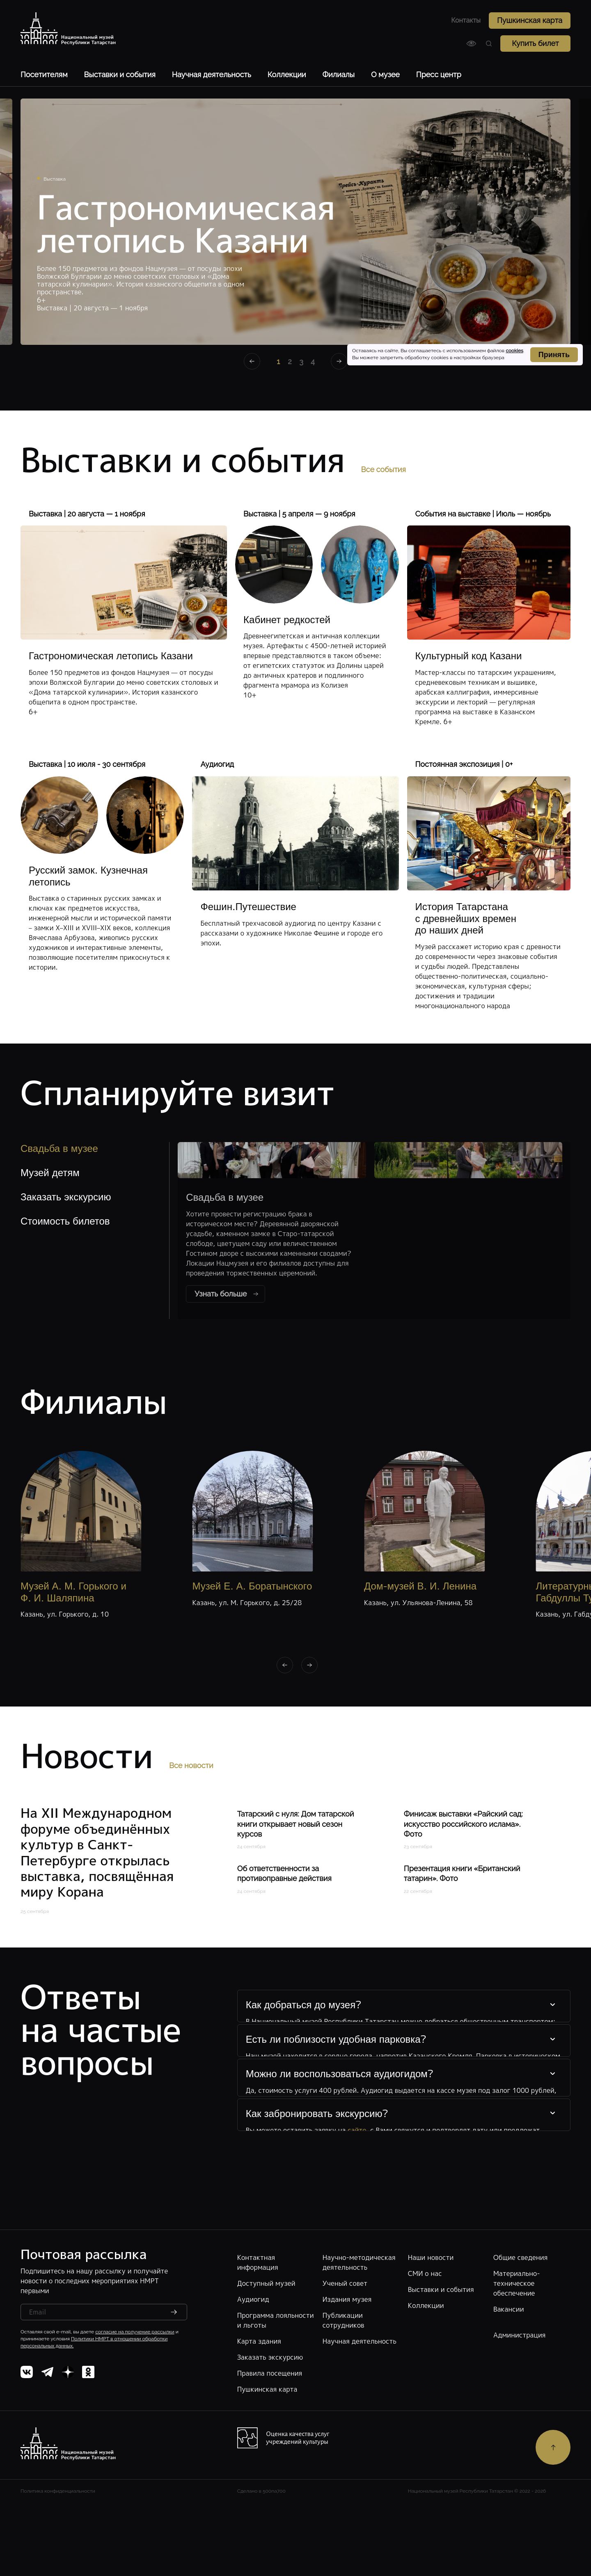This screenshot has width=591, height=2576.
Task: Click the scroll-to-top arrow button
Action: (553, 2447)
